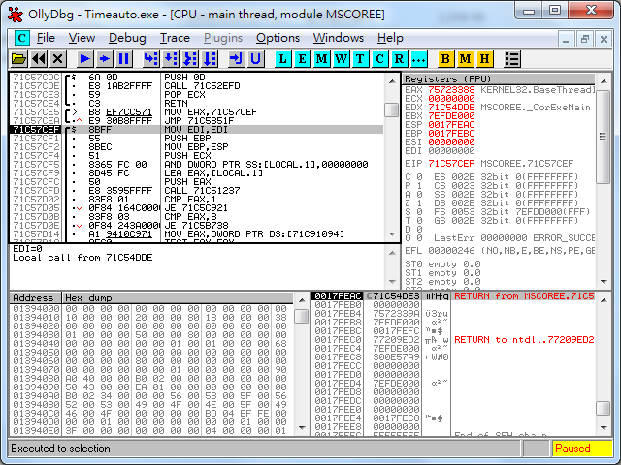Open Windows list with W icon

coord(341,59)
